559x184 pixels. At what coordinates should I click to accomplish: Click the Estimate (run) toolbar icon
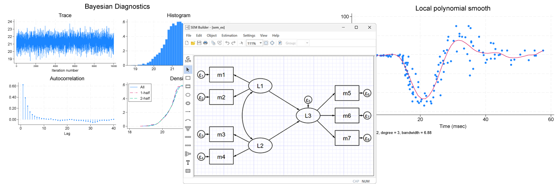(x=280, y=43)
